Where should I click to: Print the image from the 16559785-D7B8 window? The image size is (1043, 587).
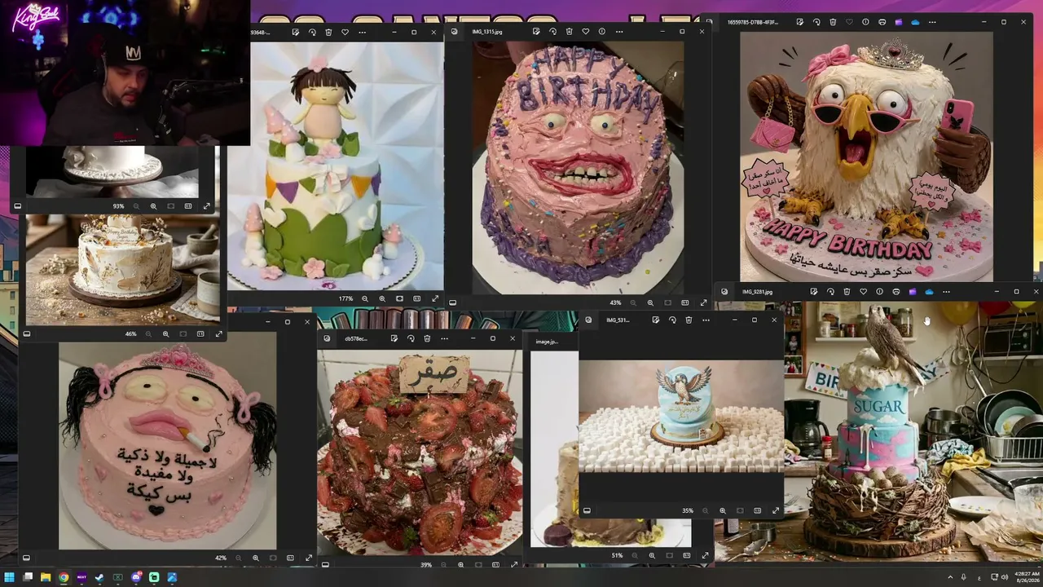(x=882, y=22)
